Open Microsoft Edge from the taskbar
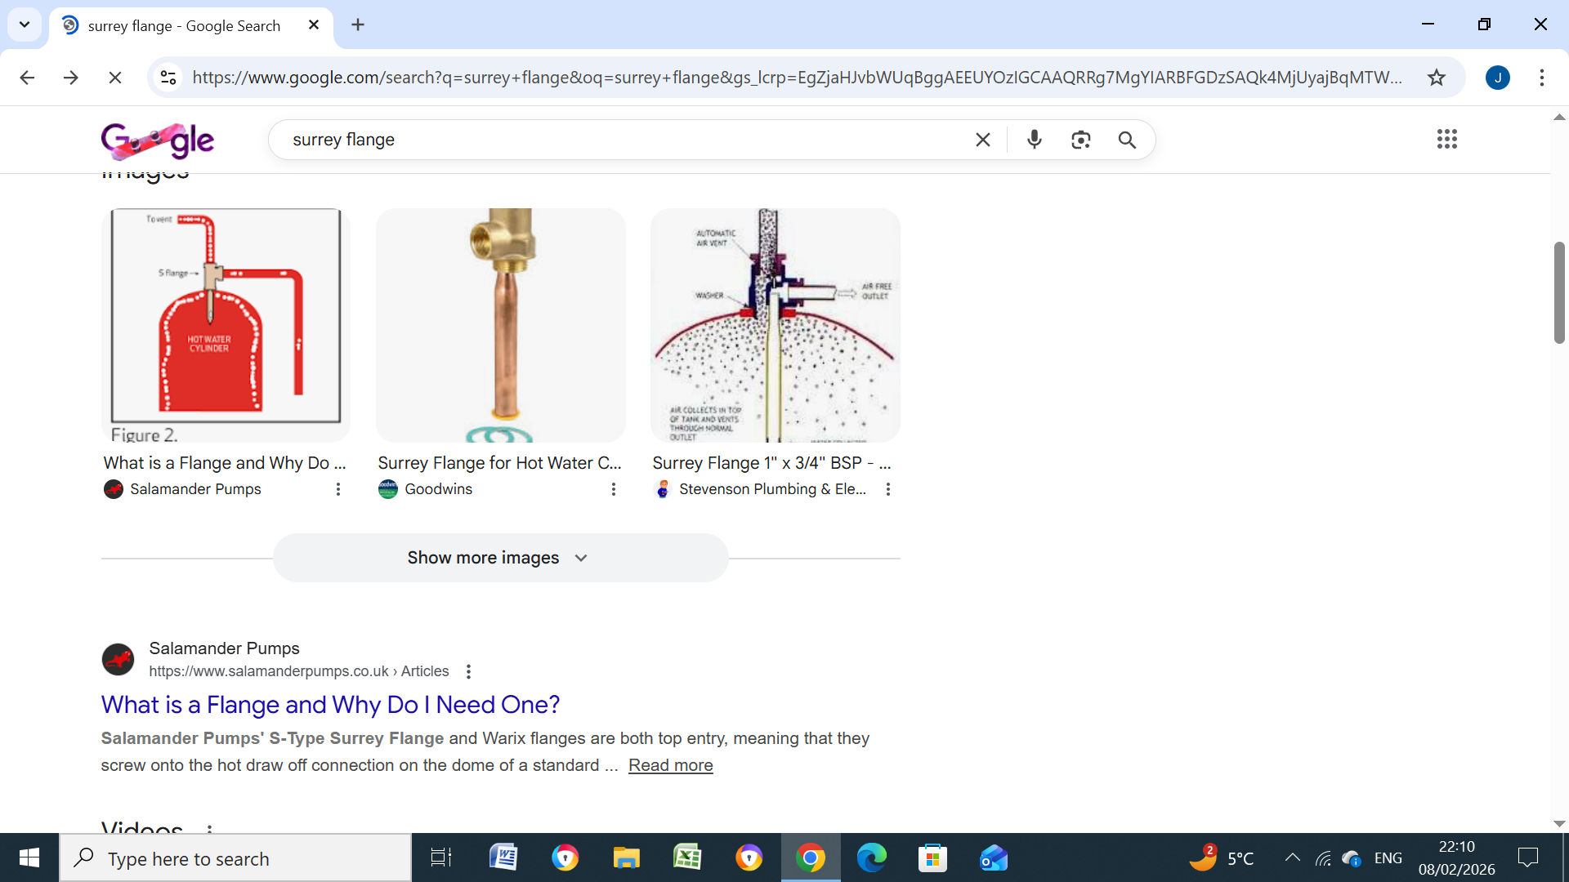This screenshot has height=882, width=1569. pos(871,858)
